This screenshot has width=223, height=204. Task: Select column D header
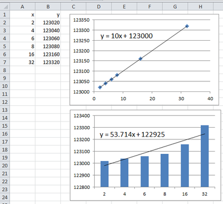[x=99, y=7]
